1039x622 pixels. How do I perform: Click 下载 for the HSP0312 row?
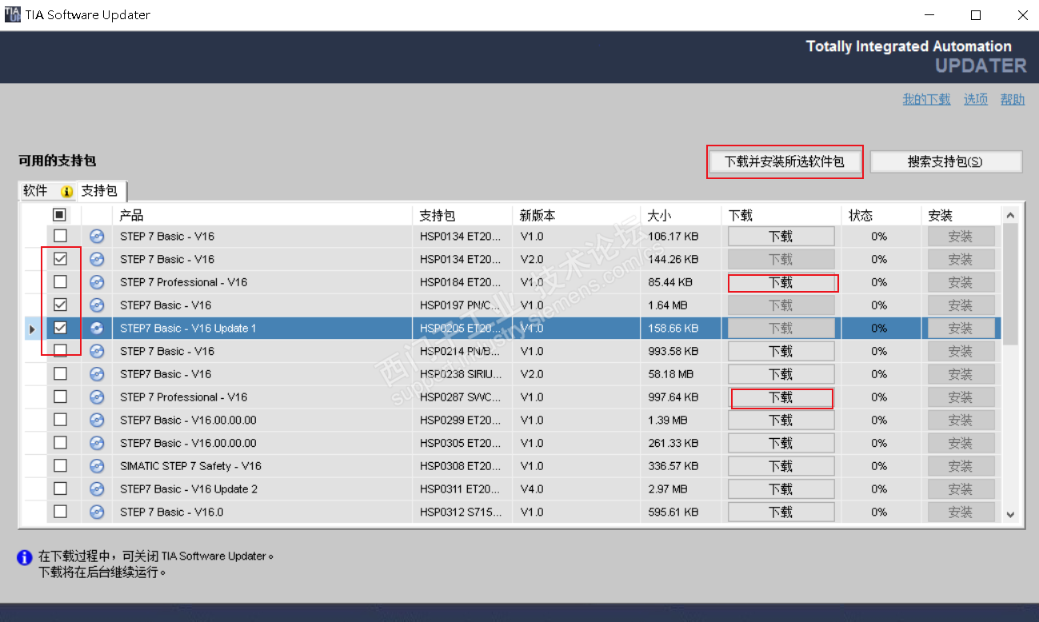click(x=781, y=512)
